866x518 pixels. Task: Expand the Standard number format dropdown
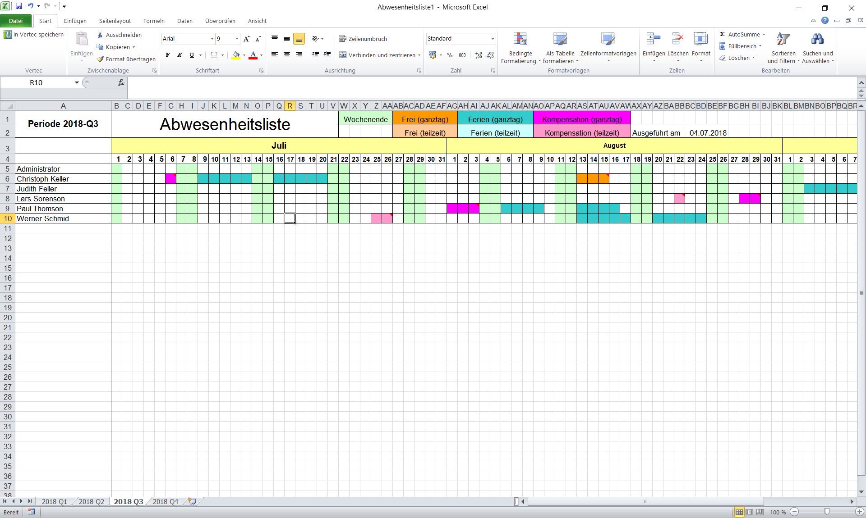point(492,39)
